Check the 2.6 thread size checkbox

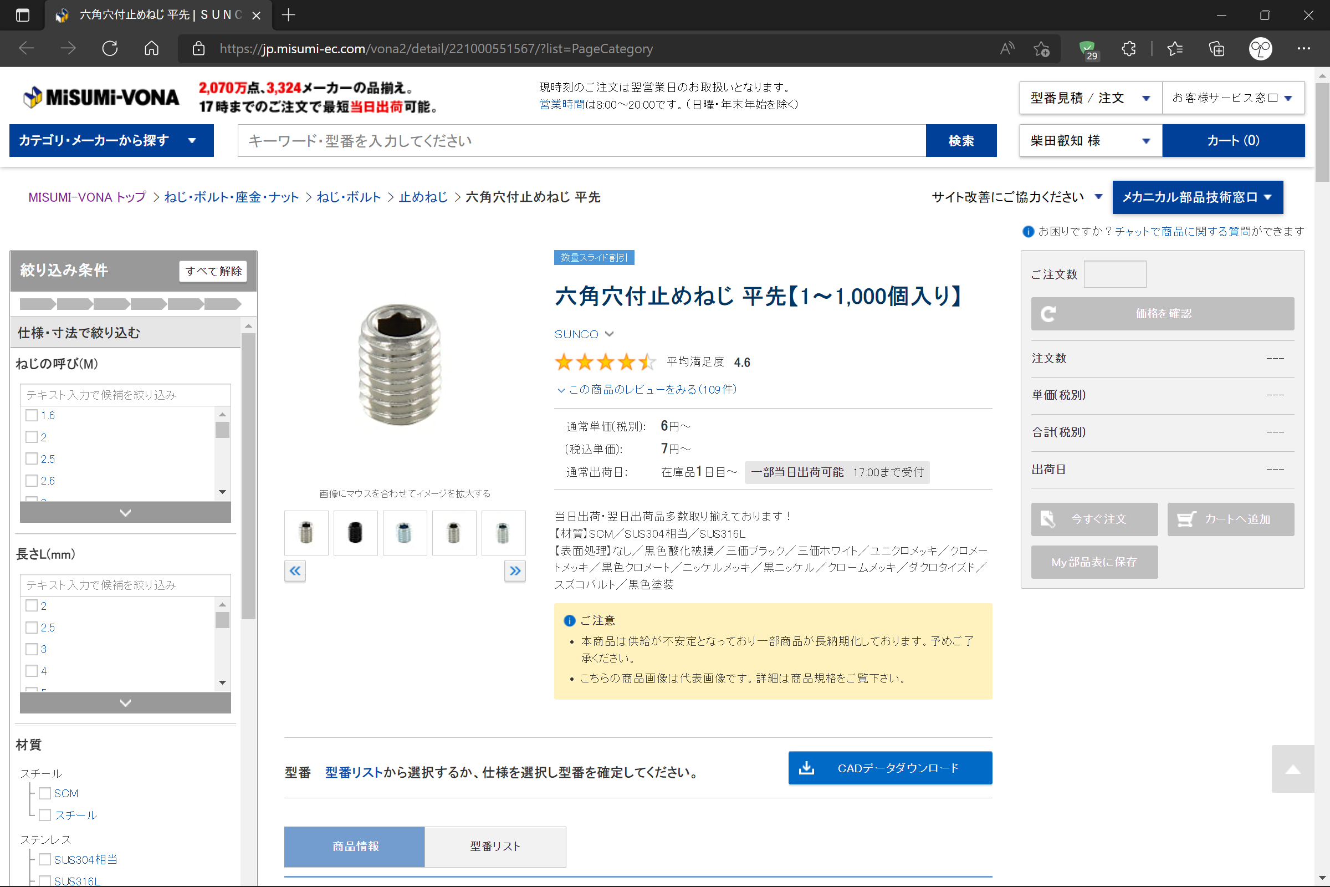tap(32, 481)
